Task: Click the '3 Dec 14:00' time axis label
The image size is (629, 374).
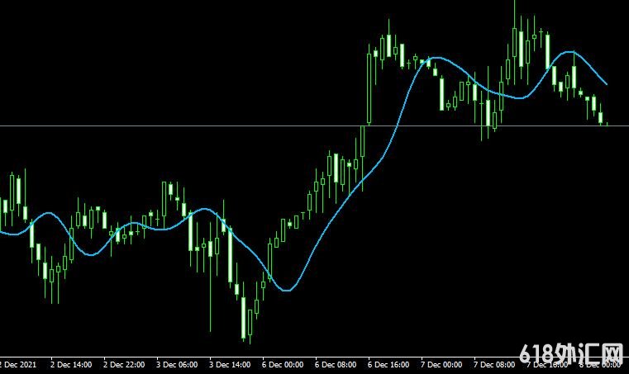Action: point(230,365)
